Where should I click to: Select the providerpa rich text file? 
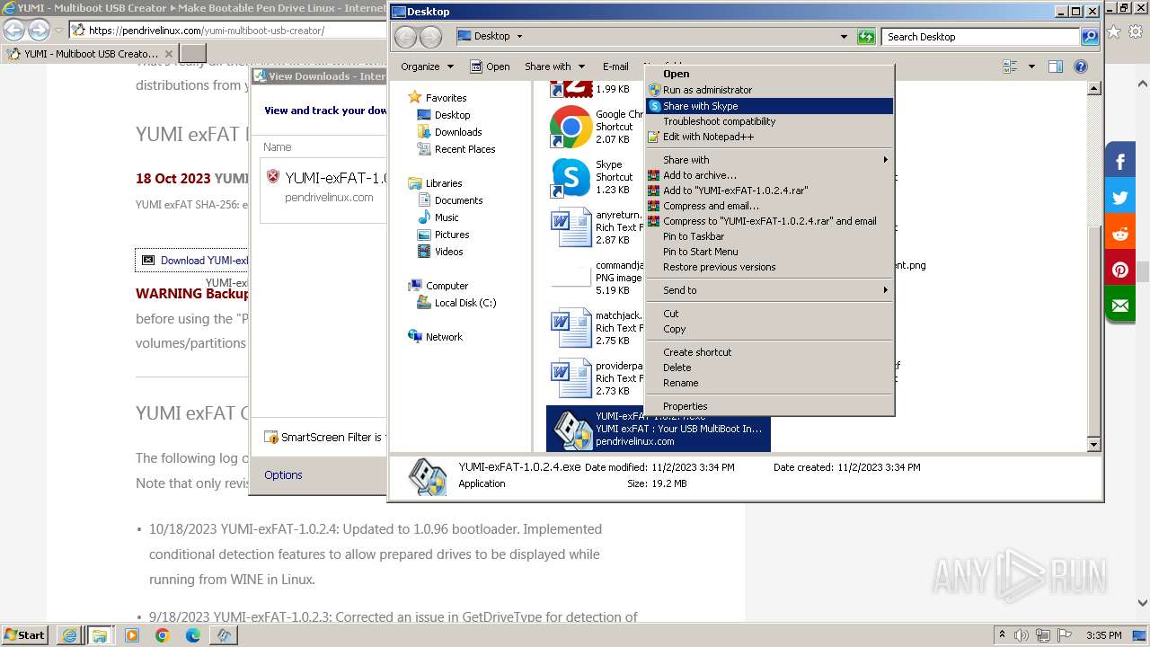(x=571, y=378)
